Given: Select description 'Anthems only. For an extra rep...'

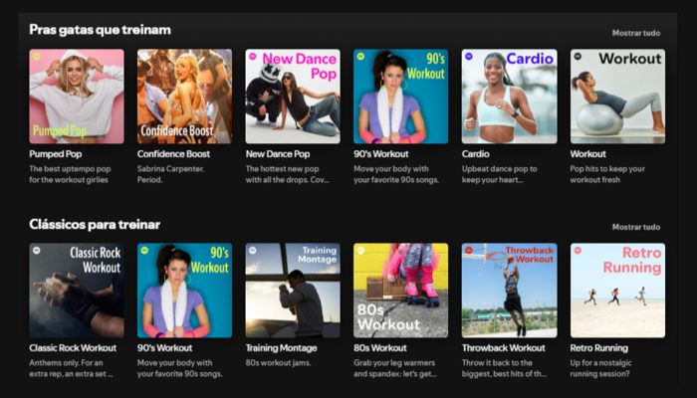Looking at the screenshot, I should pyautogui.click(x=71, y=368).
